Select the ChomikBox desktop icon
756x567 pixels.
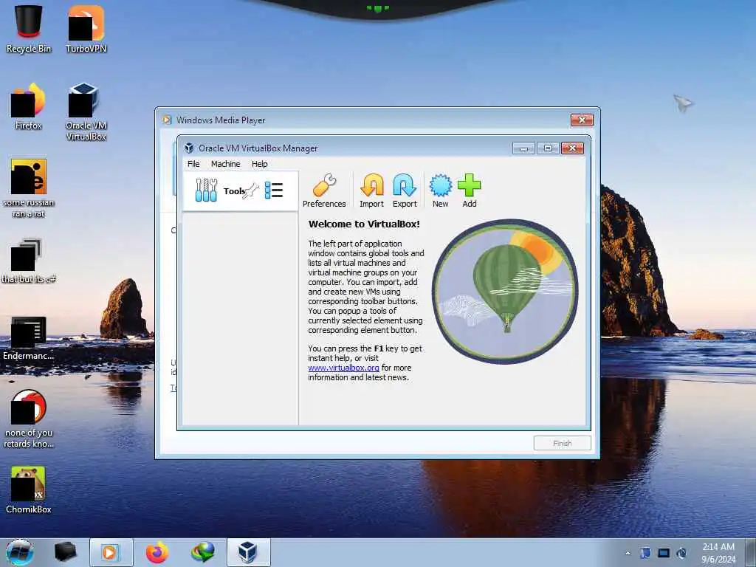coord(29,490)
